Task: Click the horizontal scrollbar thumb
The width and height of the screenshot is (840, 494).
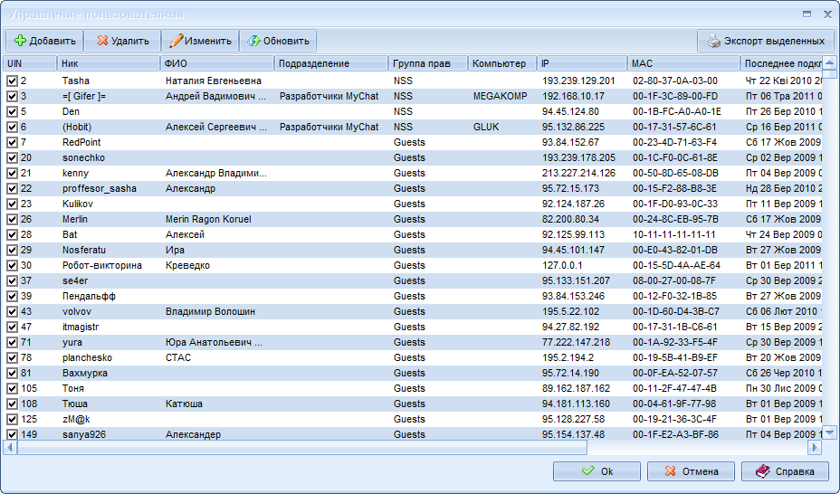Action: coord(302,448)
